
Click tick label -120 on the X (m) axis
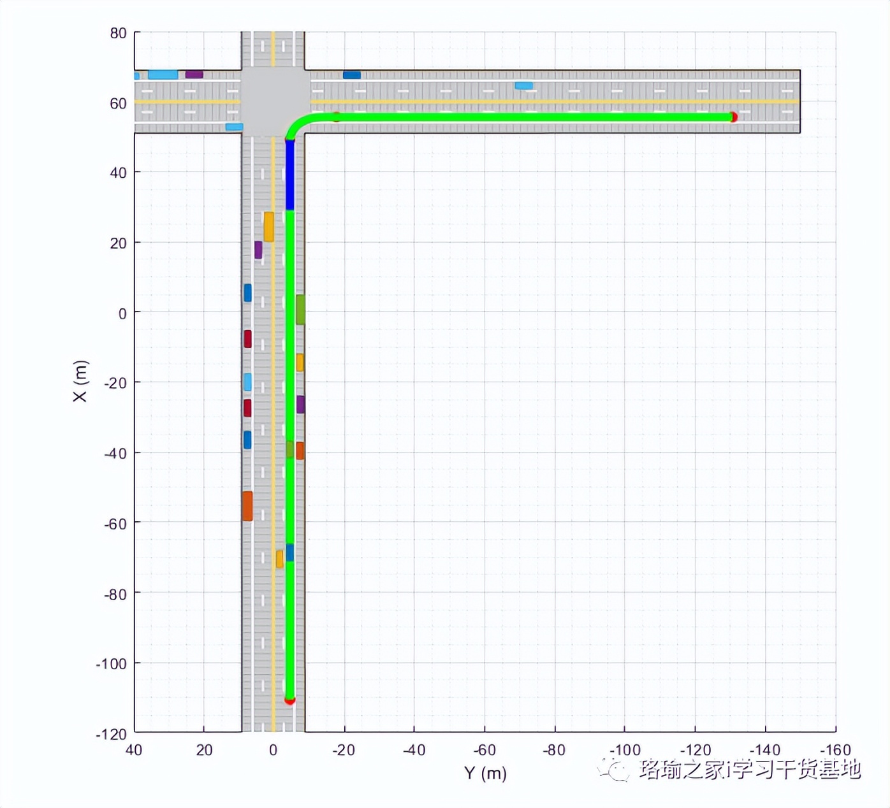coord(112,734)
